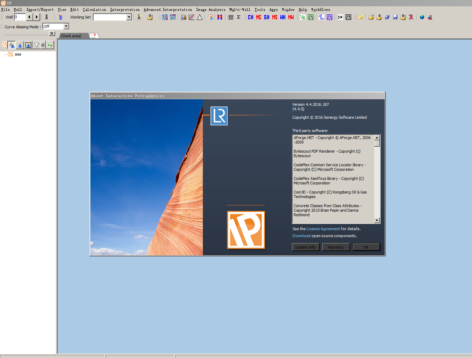472x358 pixels.
Task: Open the License Agreement link
Action: [323, 229]
